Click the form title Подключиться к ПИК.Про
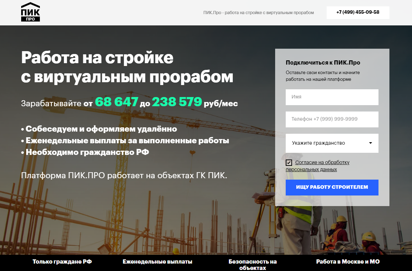 pos(323,62)
